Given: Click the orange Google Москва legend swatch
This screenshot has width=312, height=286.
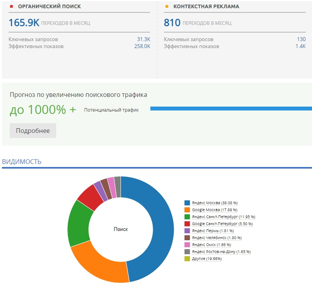Looking at the screenshot, I should pyautogui.click(x=187, y=210).
